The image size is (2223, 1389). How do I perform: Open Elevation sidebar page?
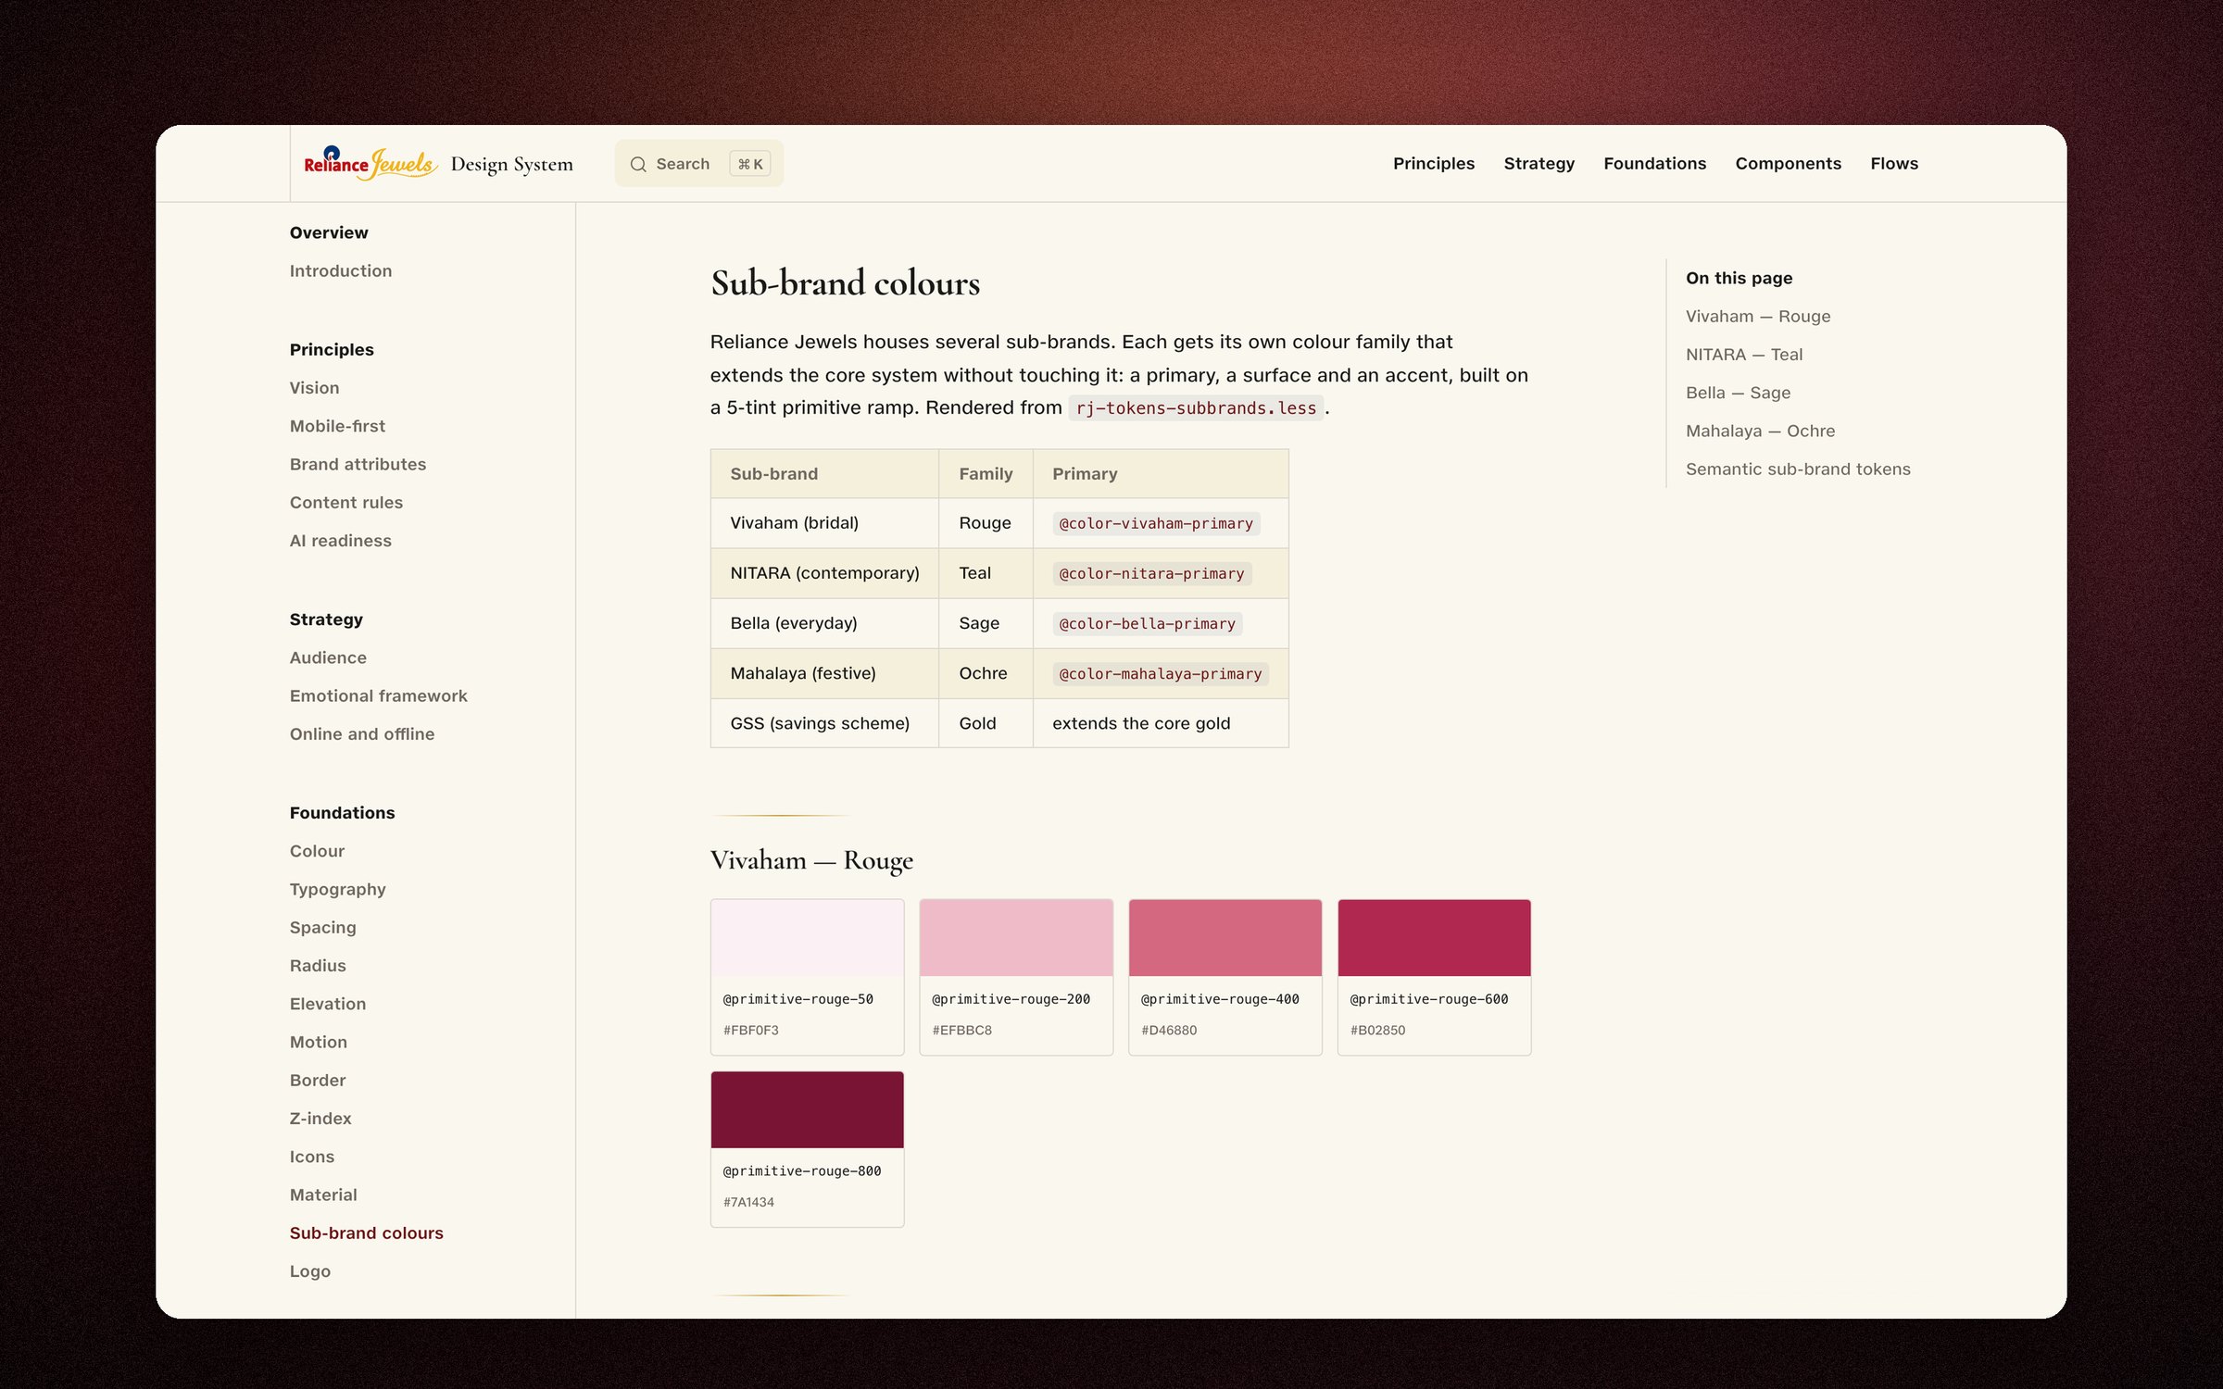pos(327,1003)
